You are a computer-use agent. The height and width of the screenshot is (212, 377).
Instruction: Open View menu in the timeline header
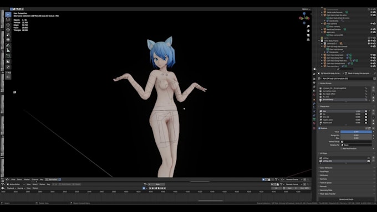(28, 188)
